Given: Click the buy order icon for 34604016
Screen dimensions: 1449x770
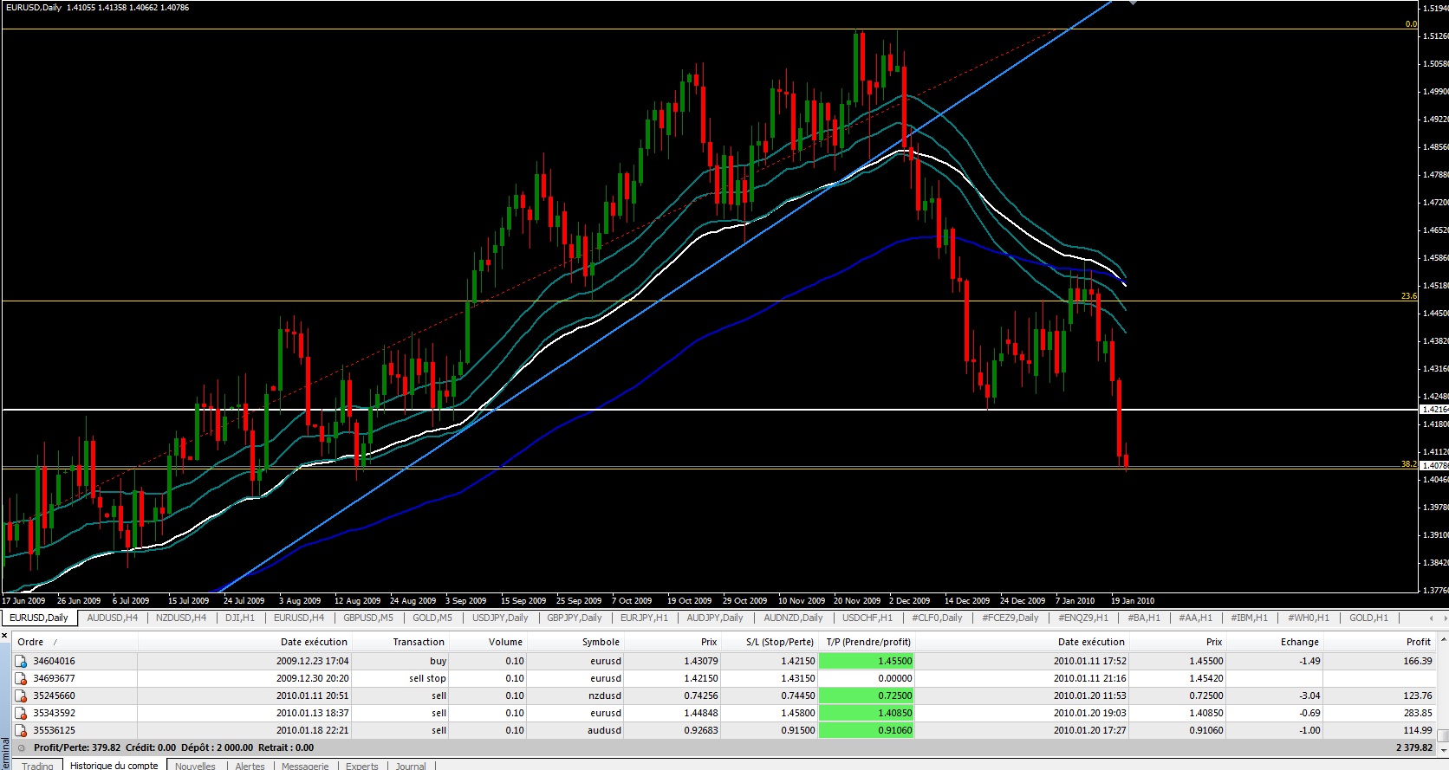Looking at the screenshot, I should click(x=21, y=661).
